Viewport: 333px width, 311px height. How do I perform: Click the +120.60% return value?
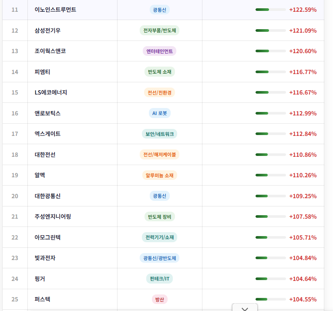pyautogui.click(x=303, y=51)
